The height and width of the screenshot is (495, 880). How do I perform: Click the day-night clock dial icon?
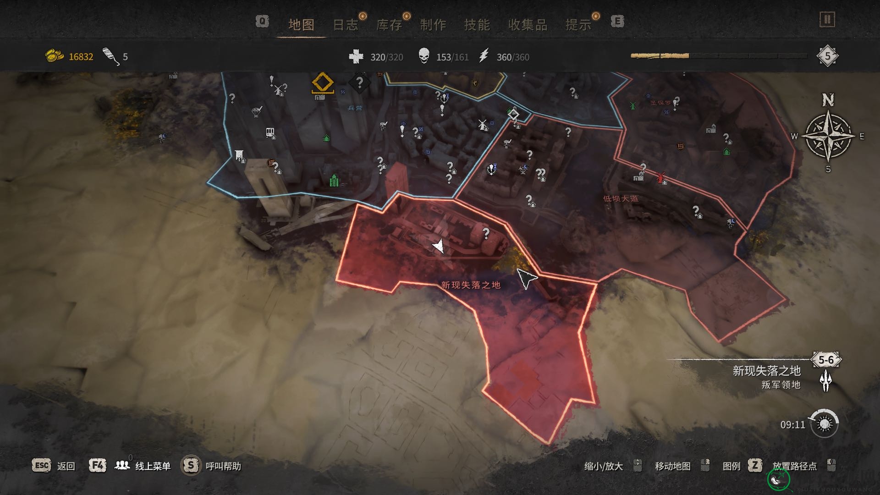pos(824,423)
